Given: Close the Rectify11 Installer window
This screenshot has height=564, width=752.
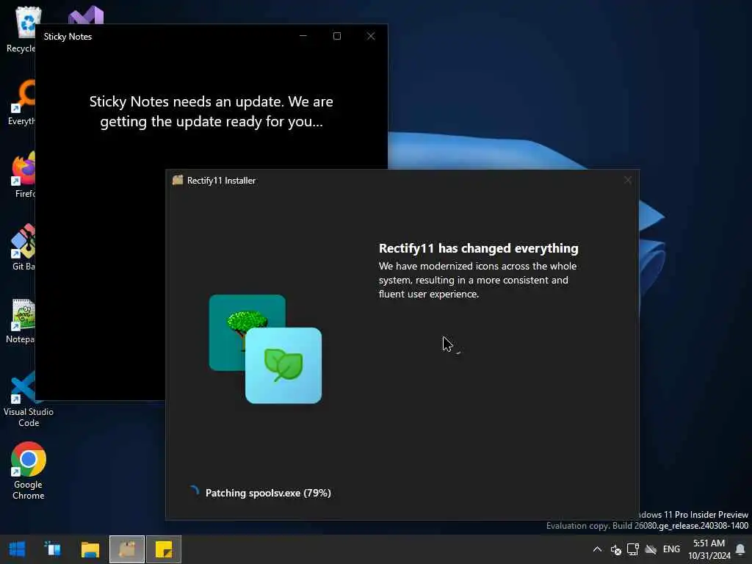Looking at the screenshot, I should pyautogui.click(x=628, y=180).
